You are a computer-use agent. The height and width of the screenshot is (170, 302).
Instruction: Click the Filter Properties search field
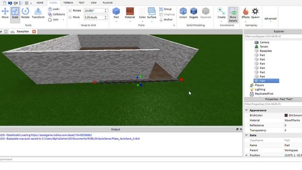(273, 104)
